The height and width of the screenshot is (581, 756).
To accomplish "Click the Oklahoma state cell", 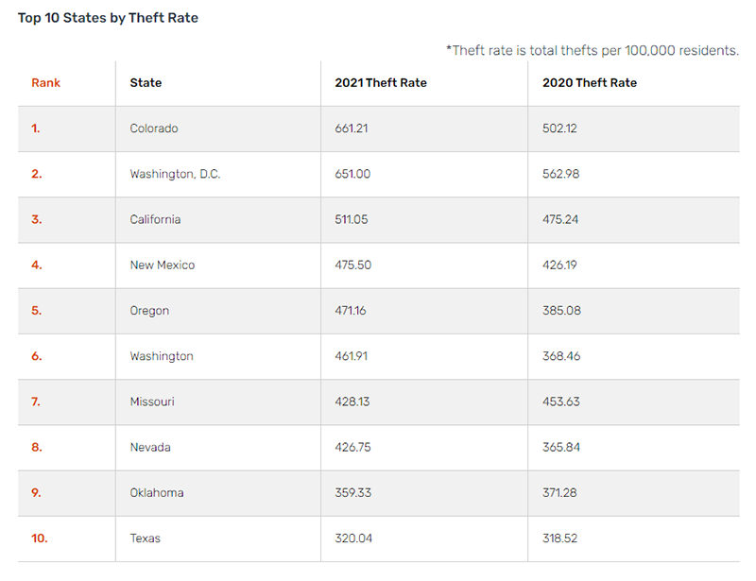I will (157, 493).
